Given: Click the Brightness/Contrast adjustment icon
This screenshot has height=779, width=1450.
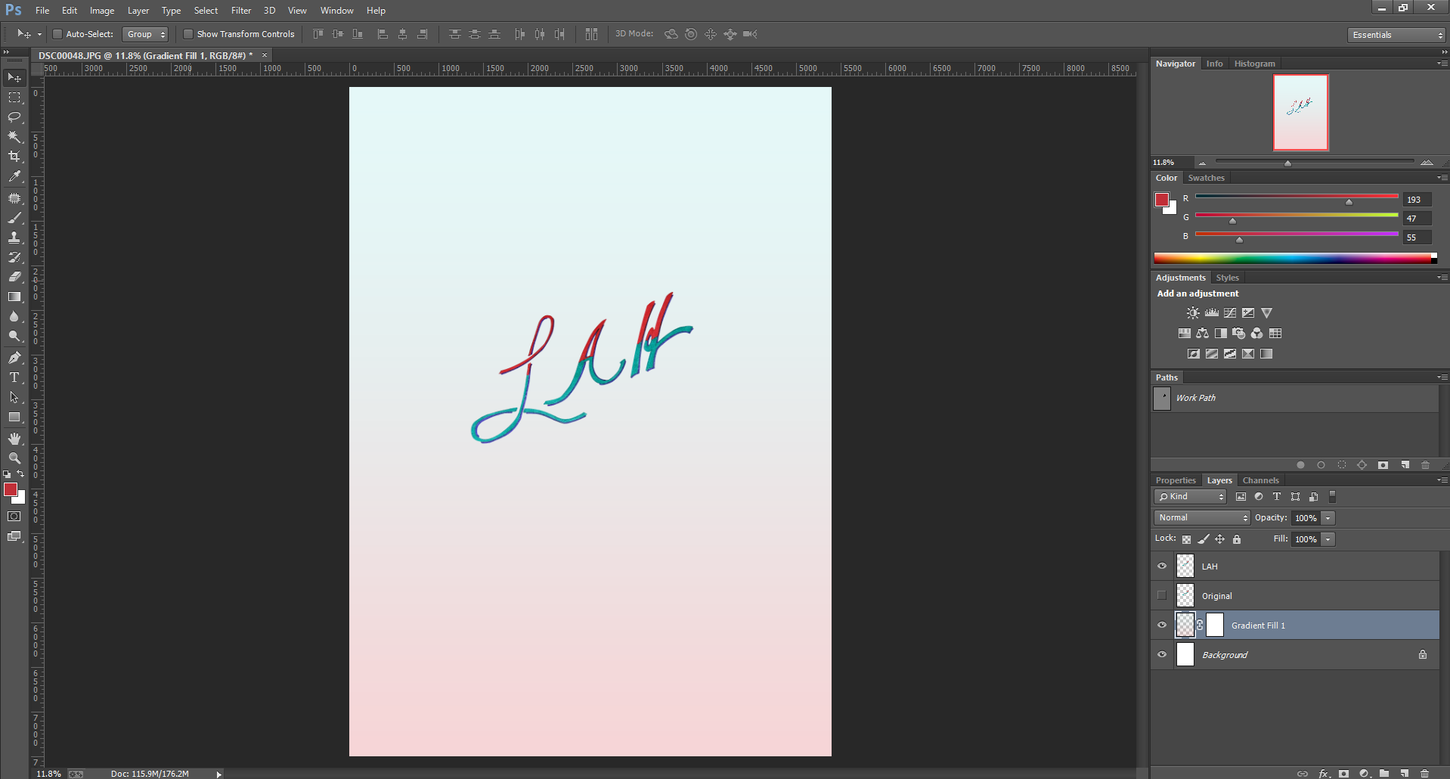Looking at the screenshot, I should pos(1193,313).
